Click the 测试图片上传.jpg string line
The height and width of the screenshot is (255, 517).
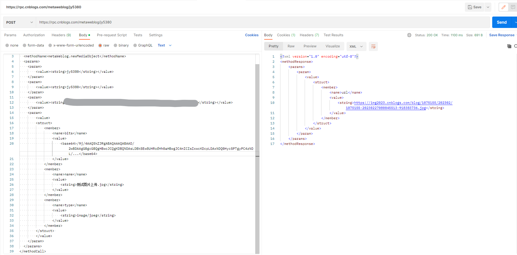[92, 185]
